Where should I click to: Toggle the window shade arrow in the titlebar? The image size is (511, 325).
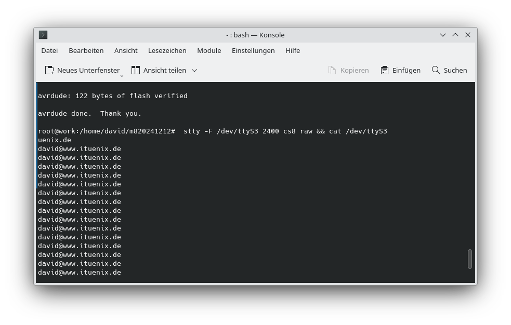443,35
